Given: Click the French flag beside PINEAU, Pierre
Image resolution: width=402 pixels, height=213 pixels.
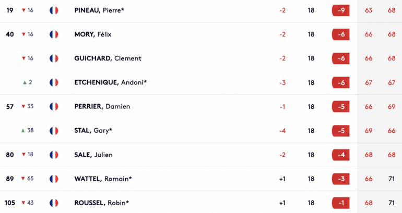Looking at the screenshot, I should point(54,10).
